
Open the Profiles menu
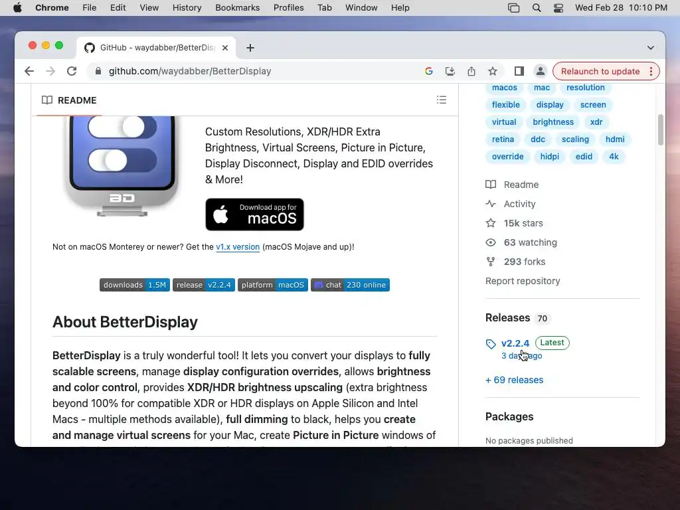coord(288,8)
